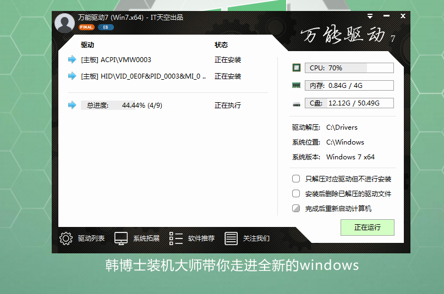Open the 关注我们 tab
The image size is (444, 294).
(x=256, y=238)
